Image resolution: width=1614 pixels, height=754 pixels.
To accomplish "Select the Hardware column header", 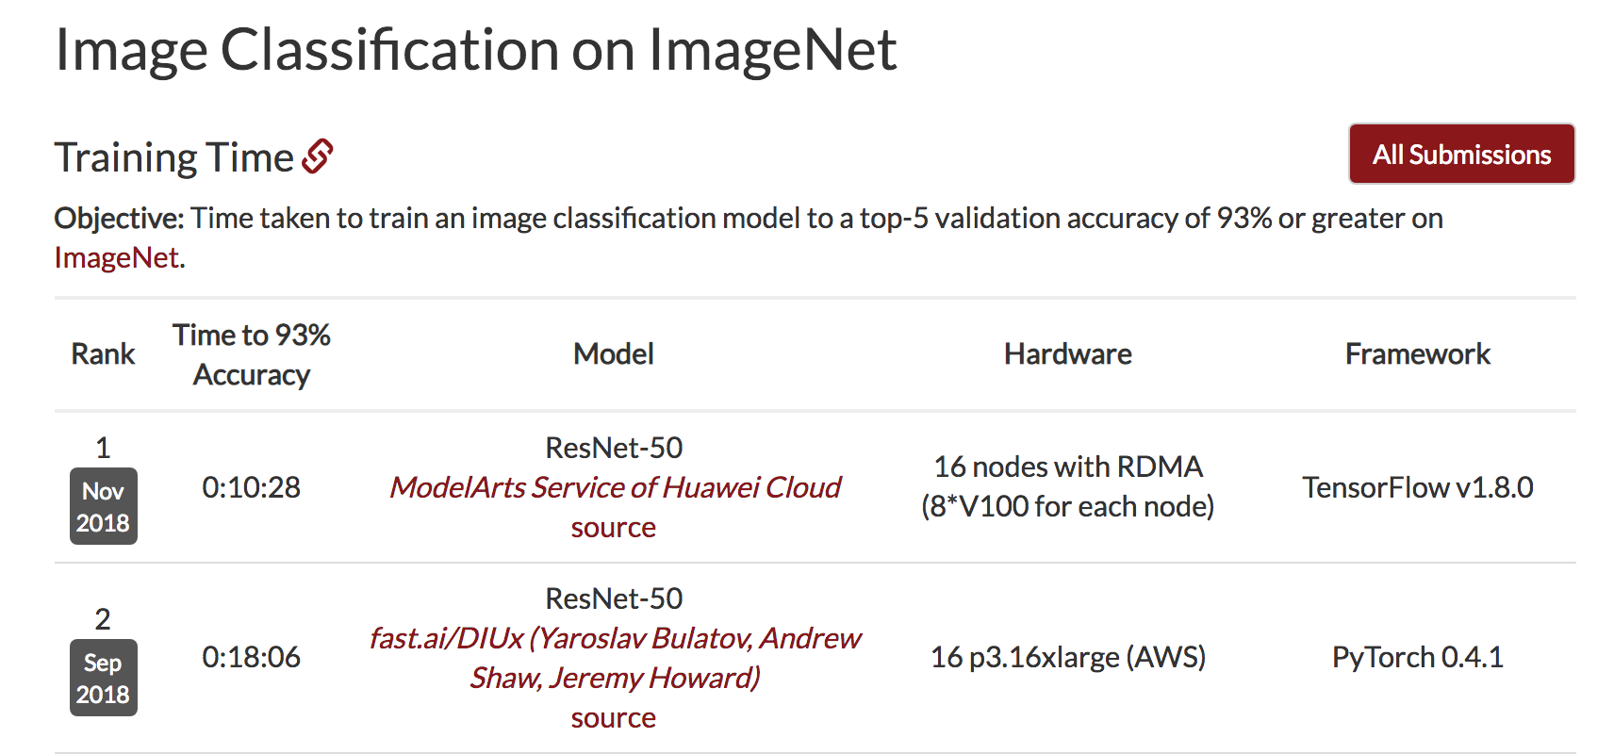I will [1068, 354].
